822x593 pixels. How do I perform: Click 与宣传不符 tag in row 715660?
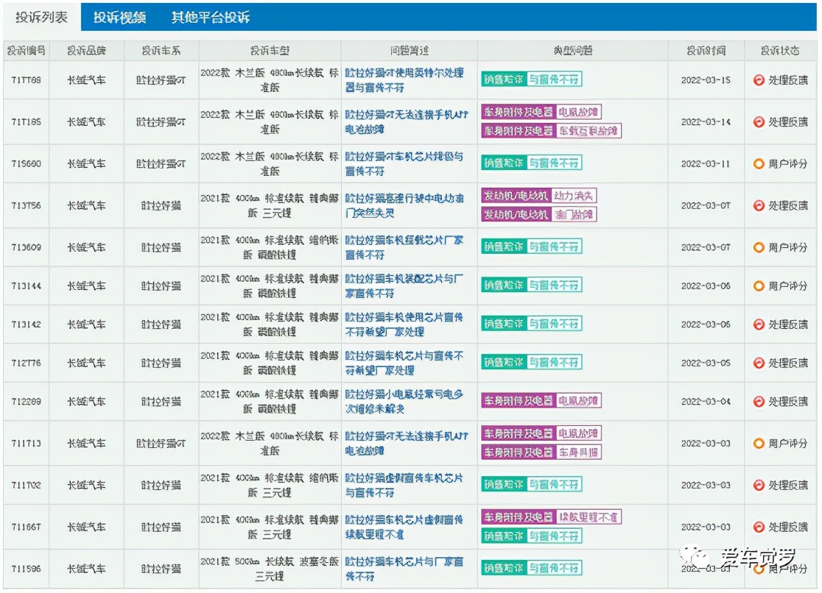[554, 163]
